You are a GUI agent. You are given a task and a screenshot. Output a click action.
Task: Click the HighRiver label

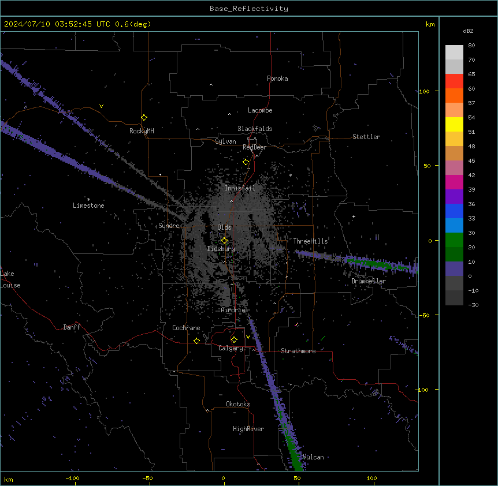[248, 429]
